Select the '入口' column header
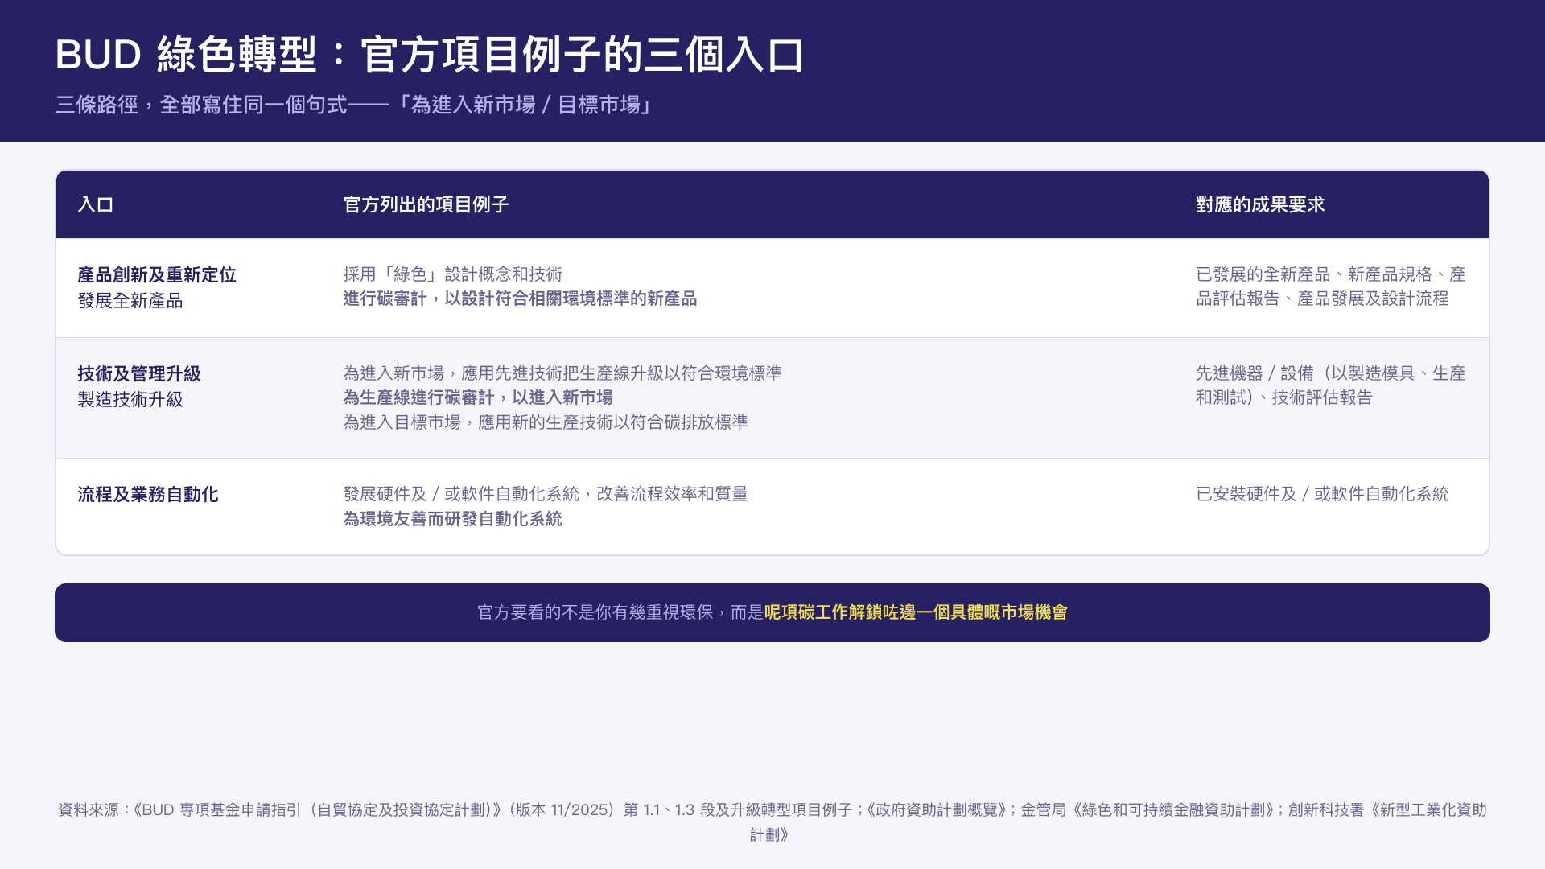 click(96, 204)
